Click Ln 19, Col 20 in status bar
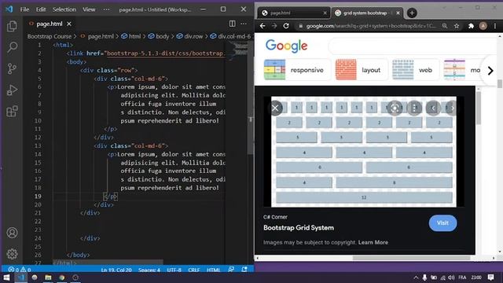 [116, 270]
